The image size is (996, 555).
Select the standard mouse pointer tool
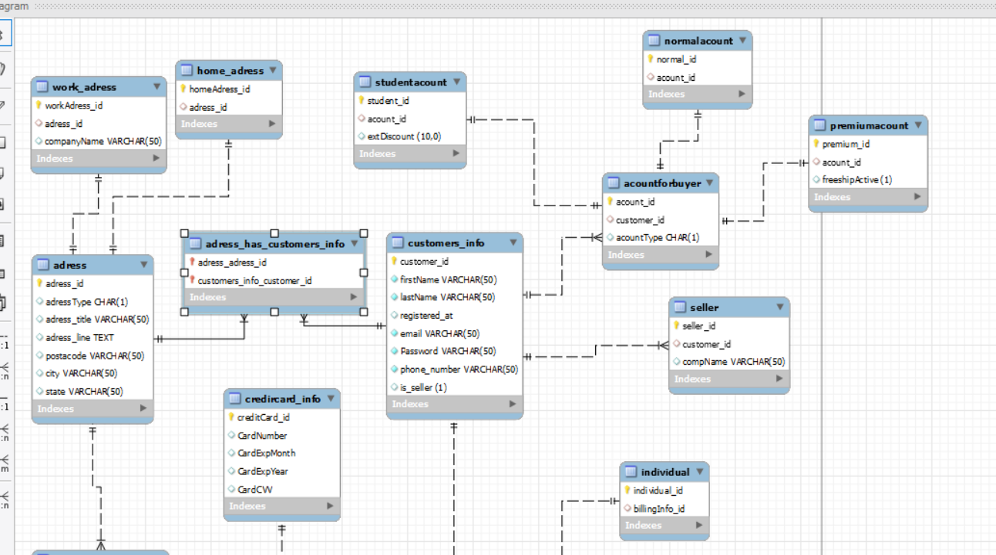6,33
